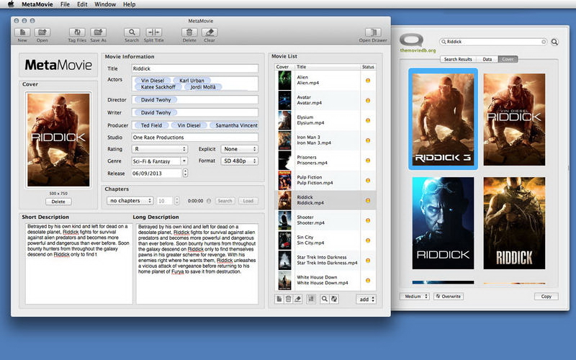Click the refresh icon below Movie List

click(x=335, y=299)
